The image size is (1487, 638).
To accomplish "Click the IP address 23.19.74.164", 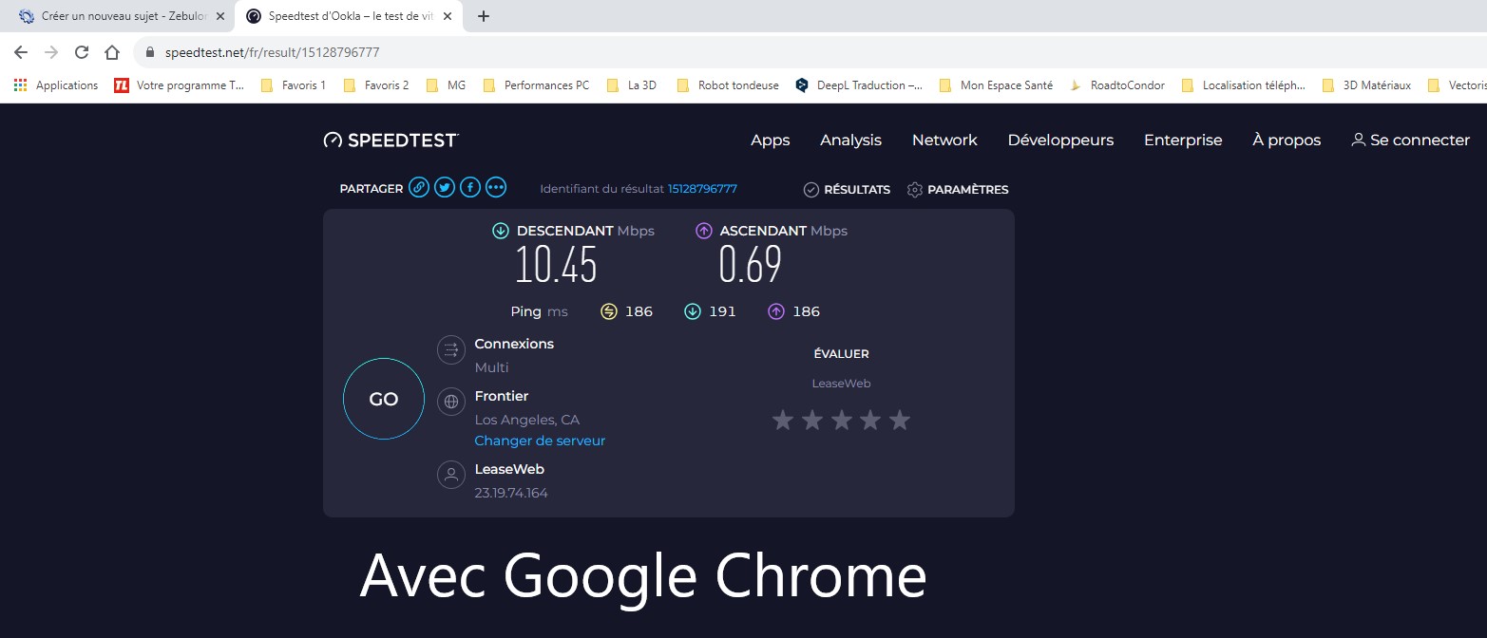I will [511, 493].
